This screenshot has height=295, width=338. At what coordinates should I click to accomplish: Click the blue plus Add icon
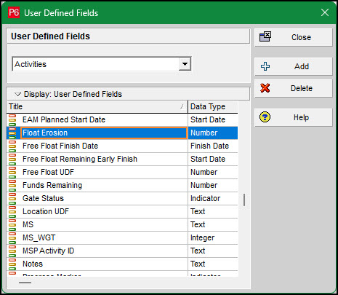click(265, 66)
